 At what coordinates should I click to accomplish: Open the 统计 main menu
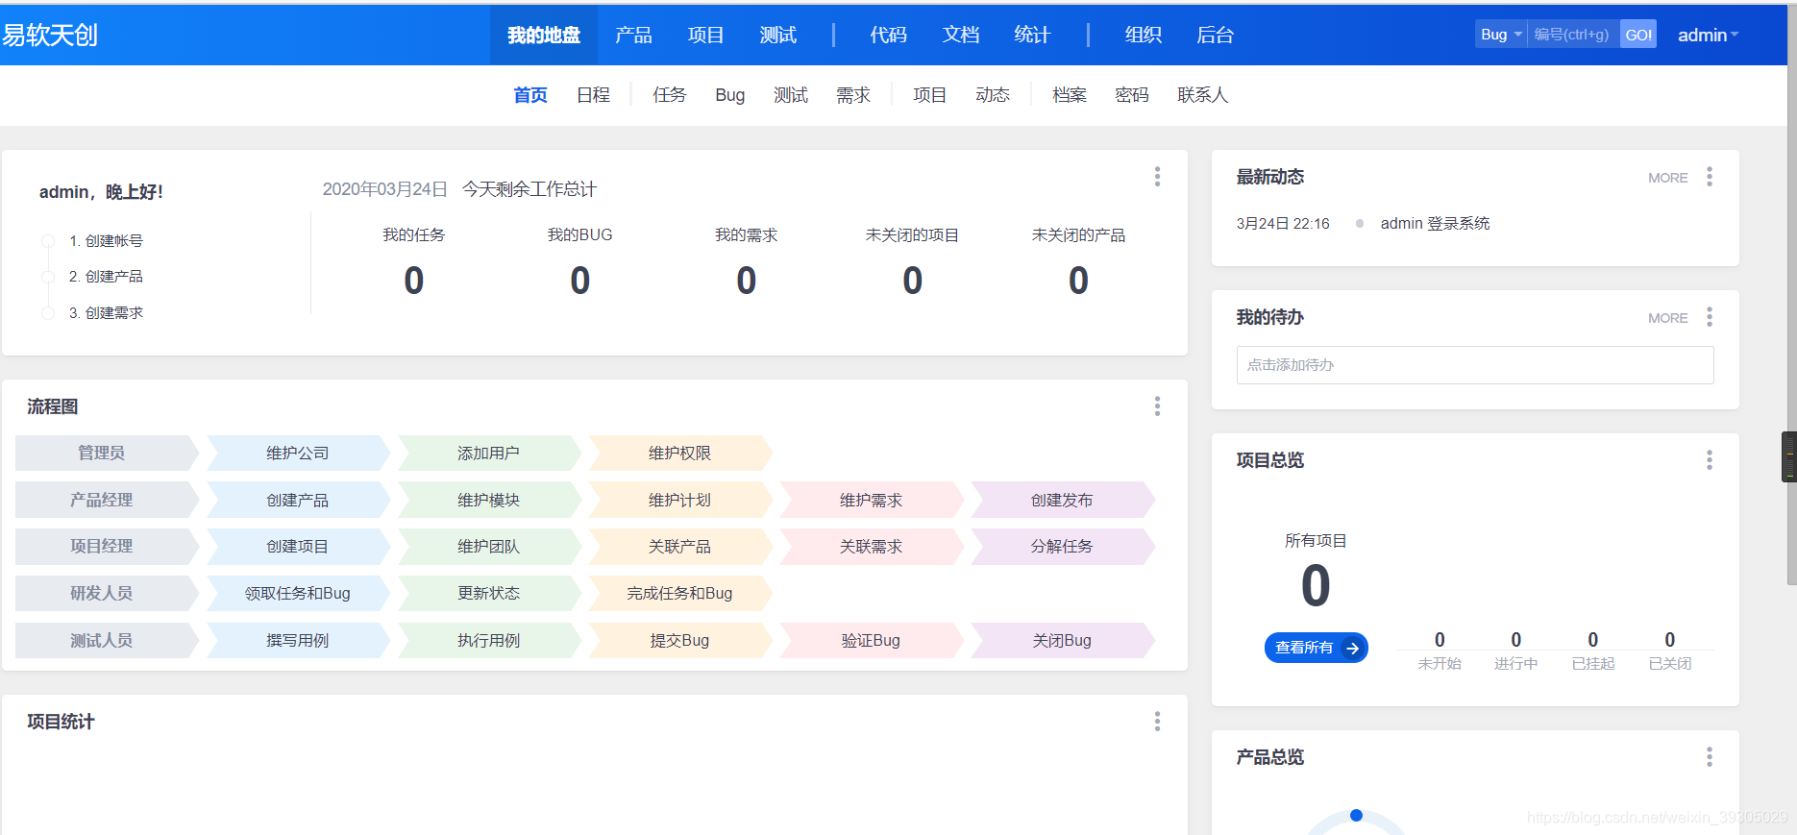tap(1032, 36)
